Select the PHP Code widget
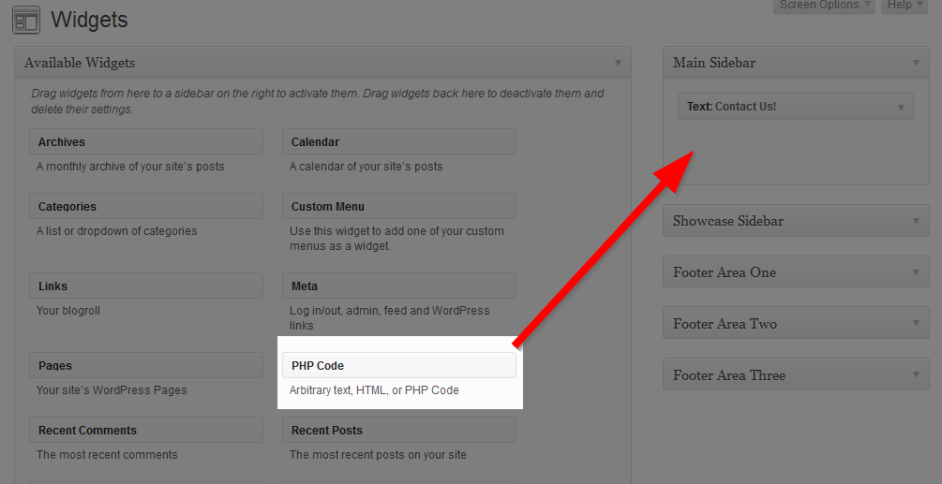The width and height of the screenshot is (942, 484). tap(398, 365)
